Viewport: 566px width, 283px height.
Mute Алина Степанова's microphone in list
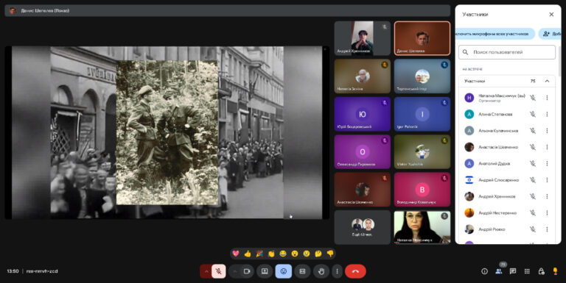pos(532,115)
